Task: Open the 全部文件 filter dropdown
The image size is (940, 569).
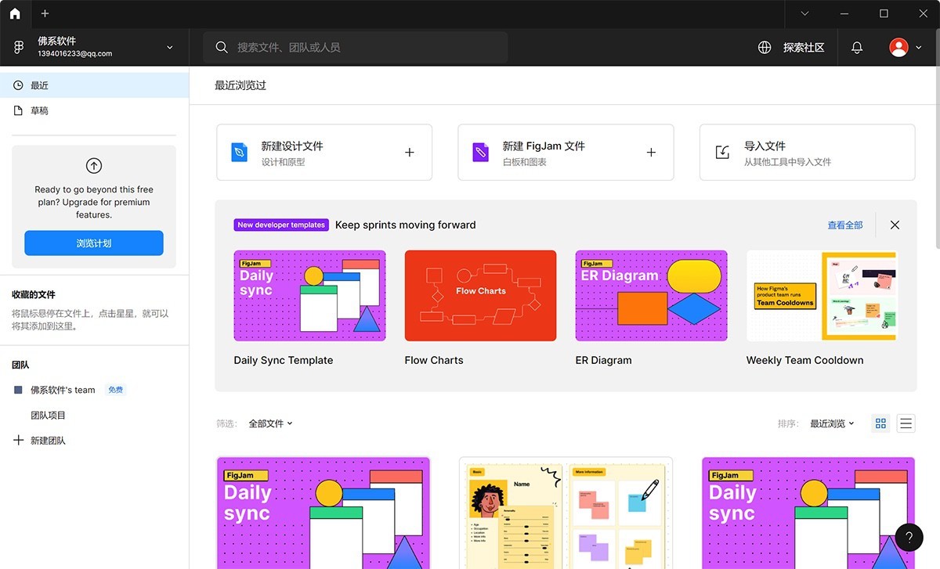Action: click(x=271, y=423)
